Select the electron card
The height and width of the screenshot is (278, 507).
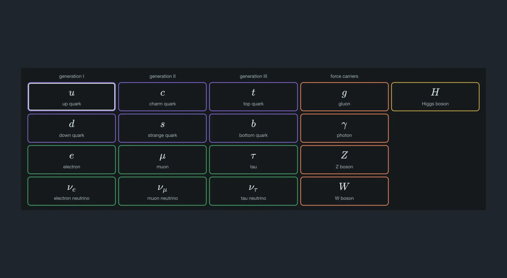72,159
